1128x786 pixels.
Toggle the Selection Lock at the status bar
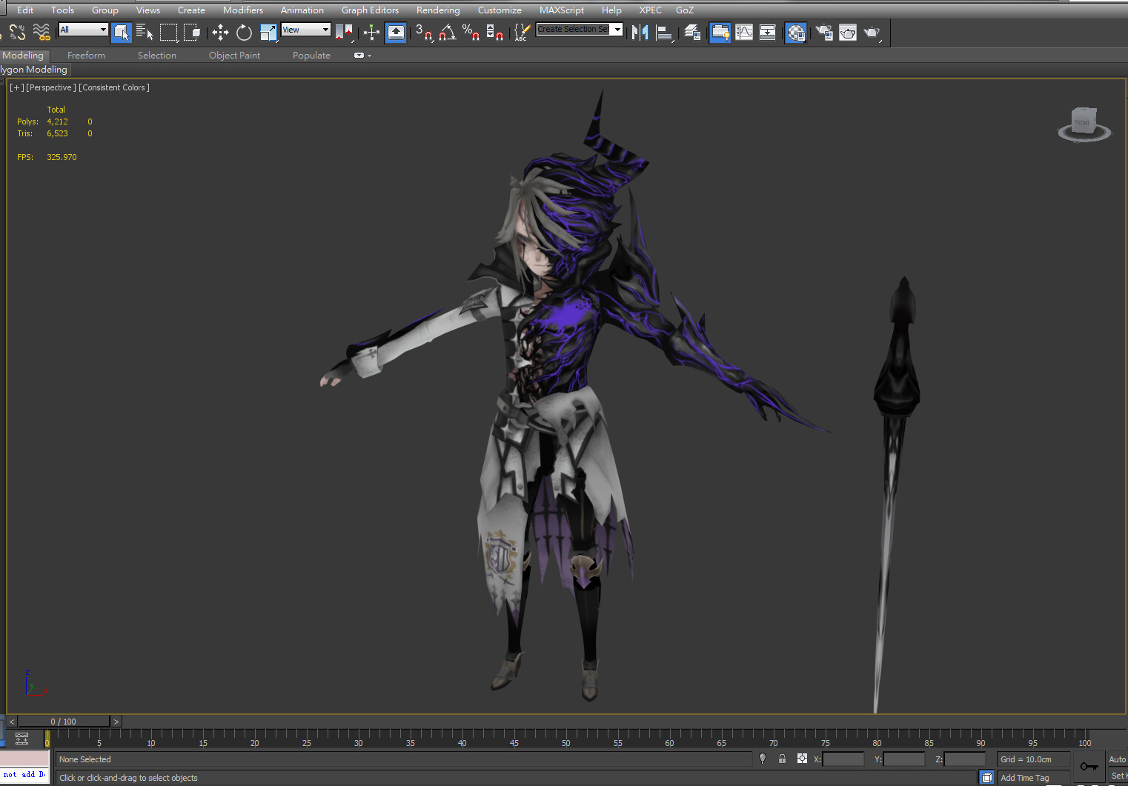[x=782, y=759]
